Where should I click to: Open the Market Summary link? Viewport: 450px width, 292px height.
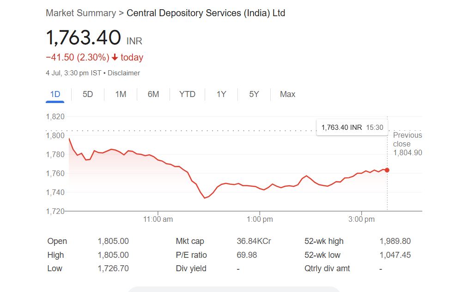coord(81,13)
